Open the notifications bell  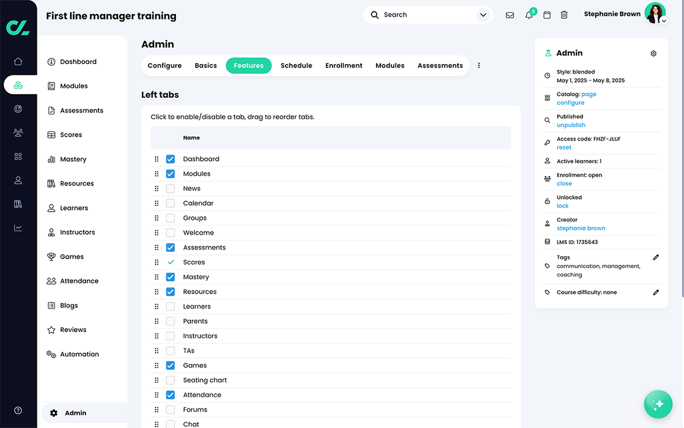(528, 15)
